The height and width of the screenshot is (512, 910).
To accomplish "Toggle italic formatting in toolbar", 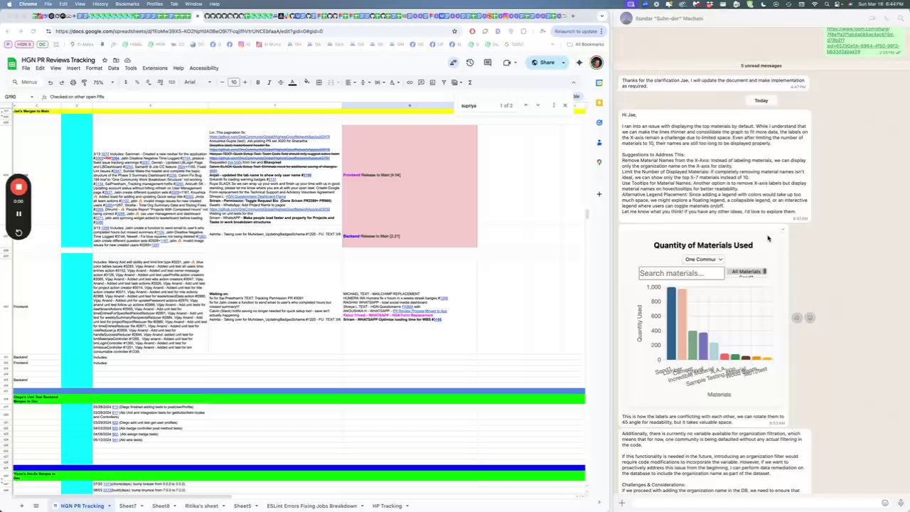I will click(x=269, y=82).
